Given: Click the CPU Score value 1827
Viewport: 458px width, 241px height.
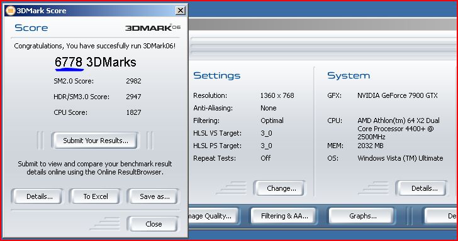Looking at the screenshot, I should click(133, 112).
